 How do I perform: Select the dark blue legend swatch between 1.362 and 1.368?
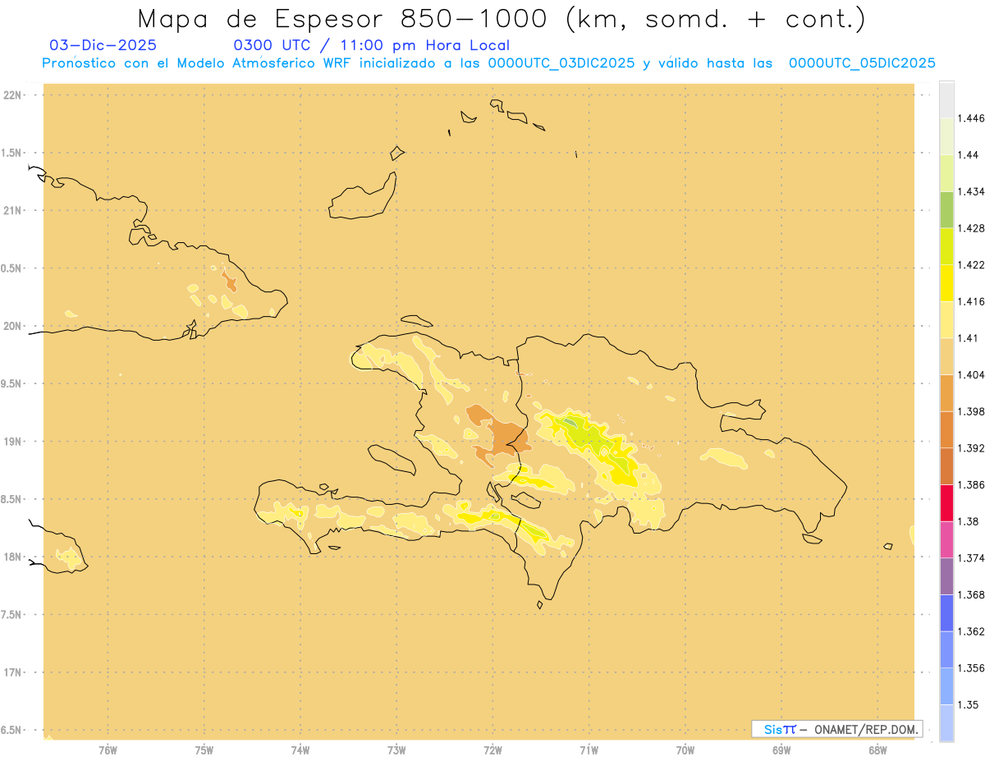pos(946,613)
